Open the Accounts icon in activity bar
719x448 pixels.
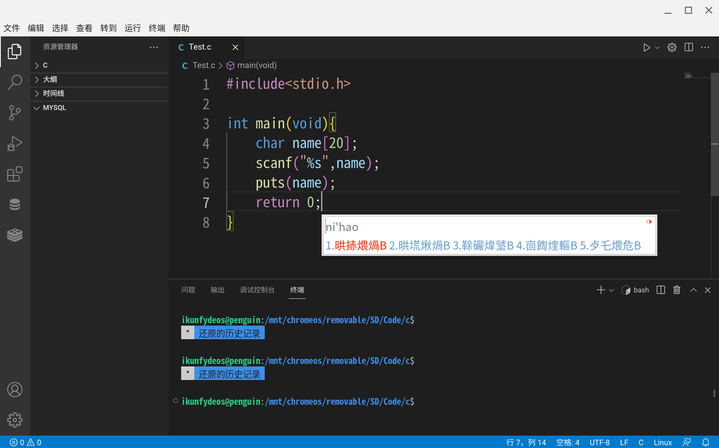[15, 390]
